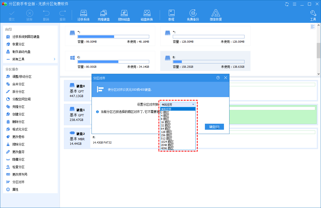Choose 2 扇区 from the alignment list
The height and width of the screenshot is (208, 321).
click(x=178, y=112)
